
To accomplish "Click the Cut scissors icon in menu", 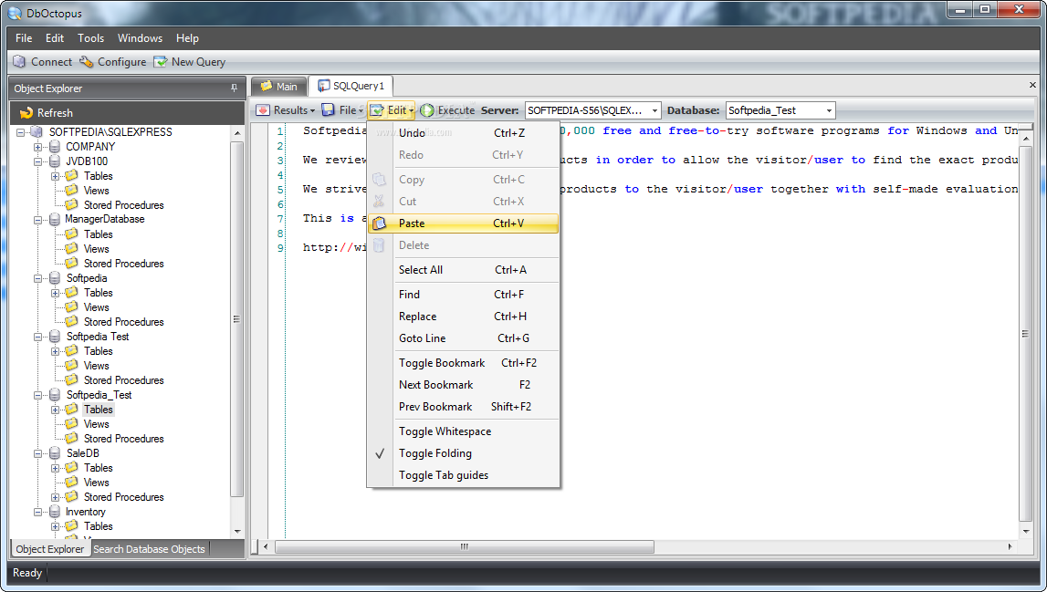I will click(x=379, y=201).
